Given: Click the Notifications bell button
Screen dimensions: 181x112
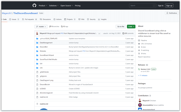Looking at the screenshot, I should (x=172, y=13).
